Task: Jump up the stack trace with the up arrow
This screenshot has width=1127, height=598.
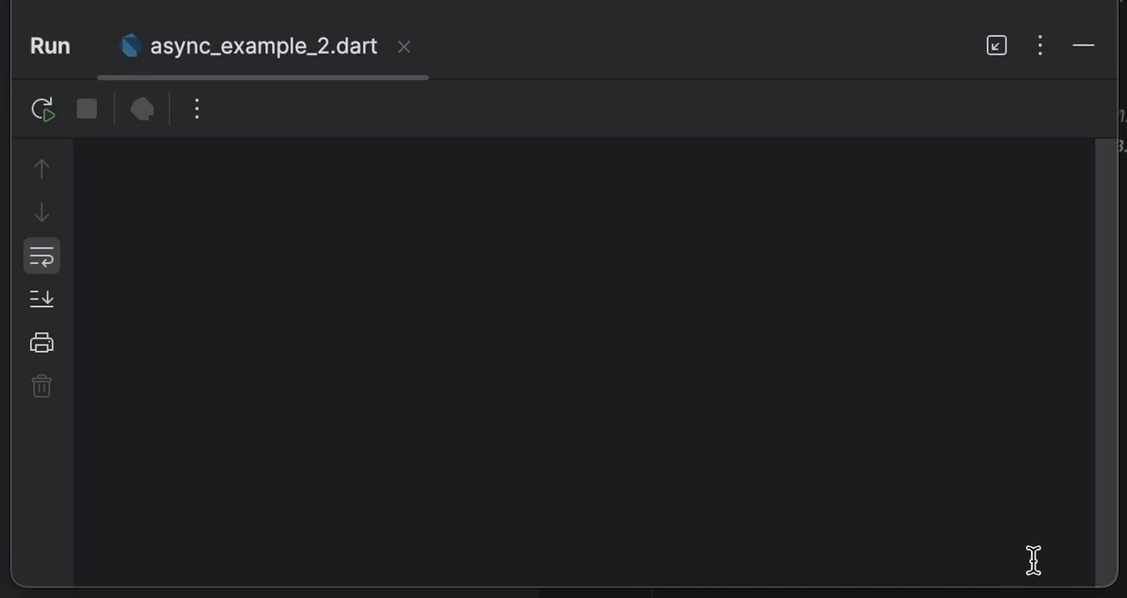Action: click(41, 169)
